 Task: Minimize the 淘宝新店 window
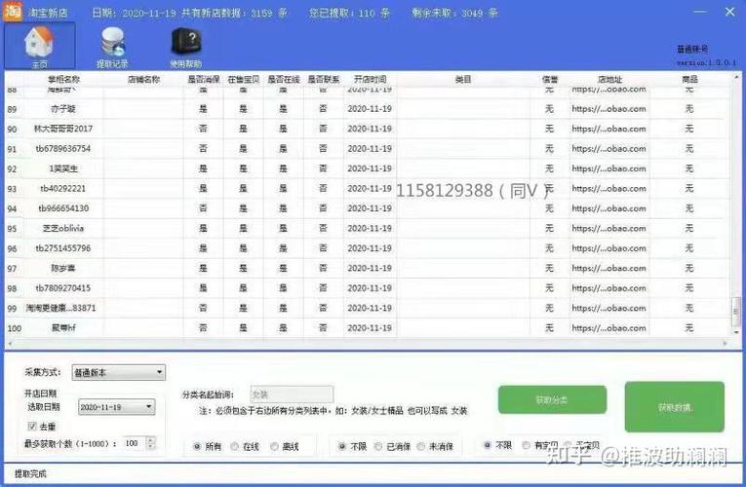(x=700, y=12)
